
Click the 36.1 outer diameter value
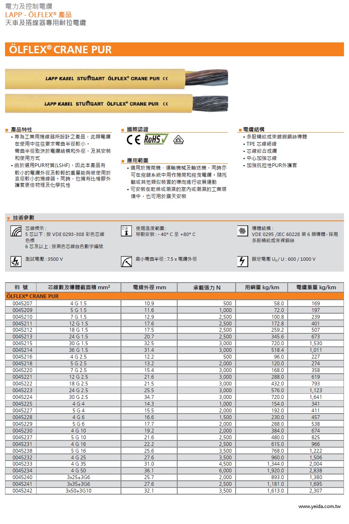tap(149, 471)
